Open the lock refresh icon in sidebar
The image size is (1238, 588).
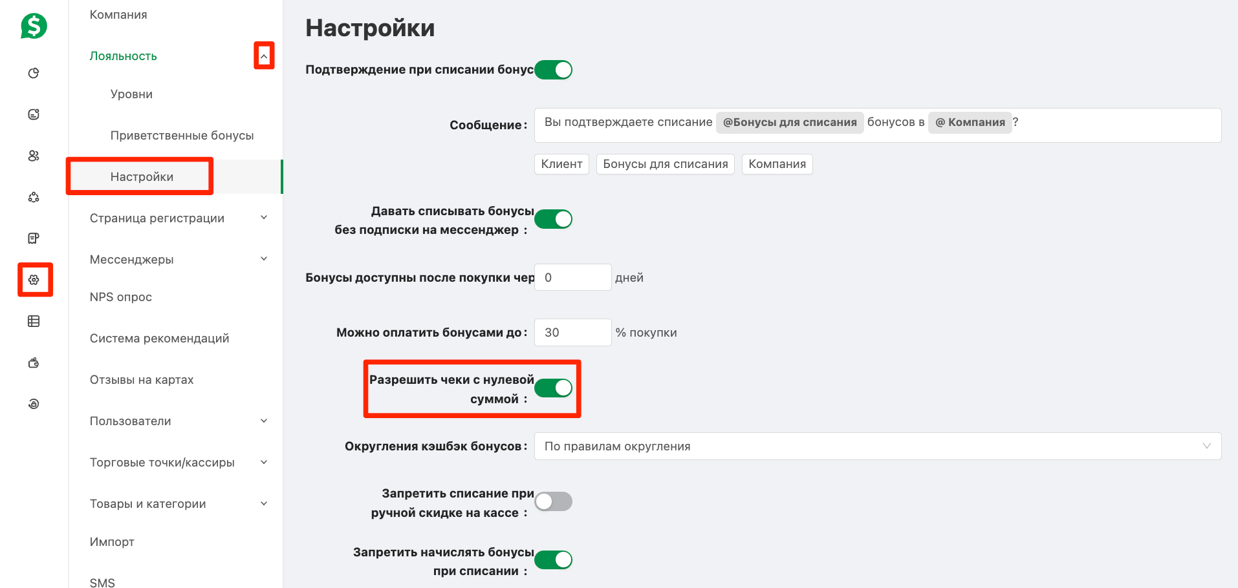pyautogui.click(x=34, y=404)
